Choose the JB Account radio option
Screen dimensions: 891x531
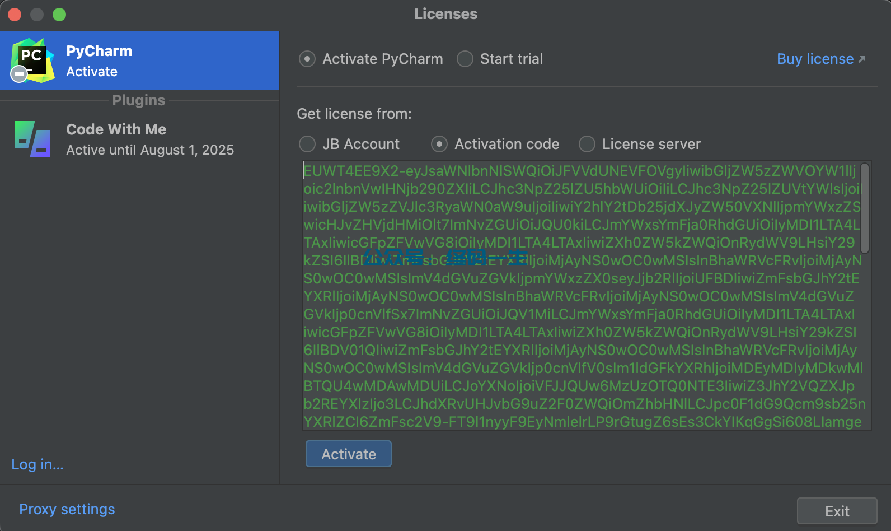coord(307,144)
